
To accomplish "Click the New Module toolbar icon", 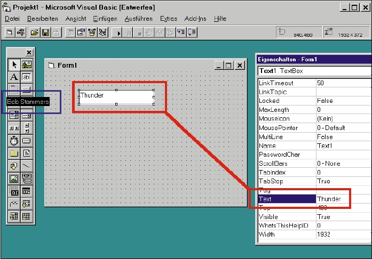I will click(x=21, y=32).
